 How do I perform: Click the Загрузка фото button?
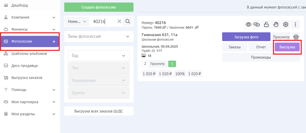click(x=246, y=37)
